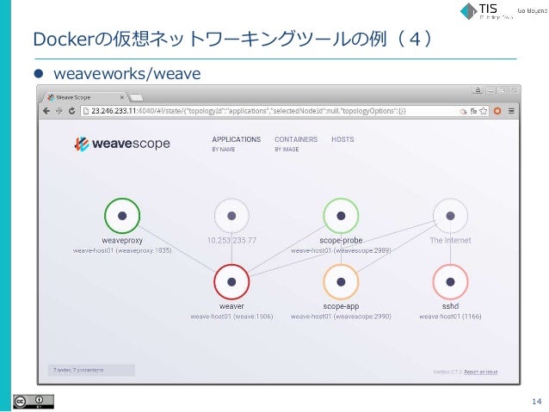
Task: Click the TIS company logo
Action: coord(487,11)
